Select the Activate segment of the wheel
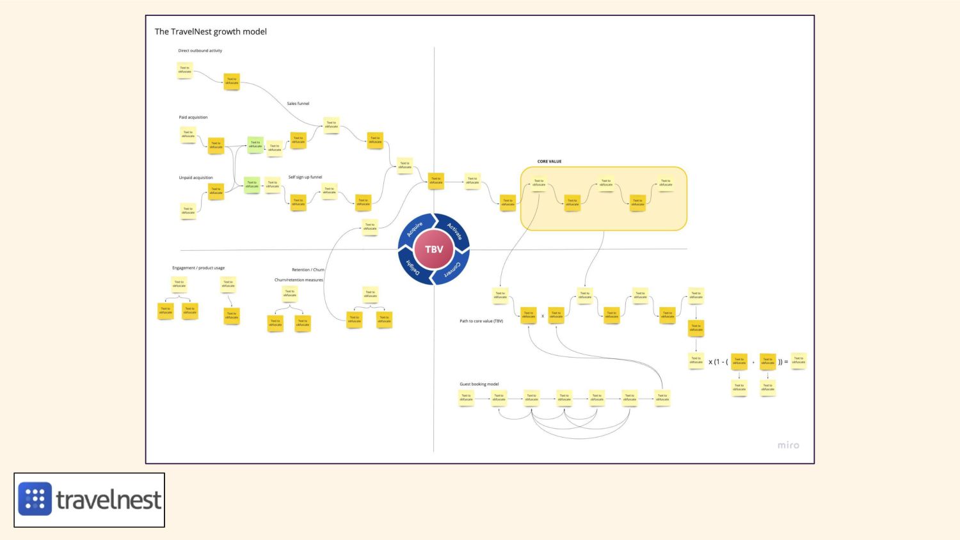The height and width of the screenshot is (540, 960). 453,231
